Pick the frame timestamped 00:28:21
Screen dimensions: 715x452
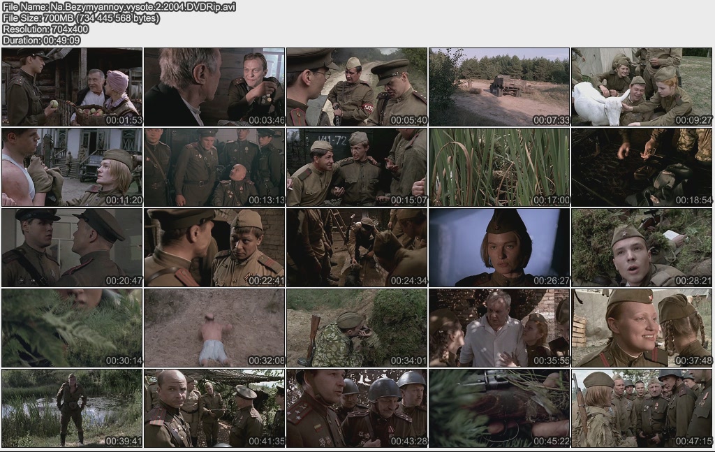(x=642, y=247)
